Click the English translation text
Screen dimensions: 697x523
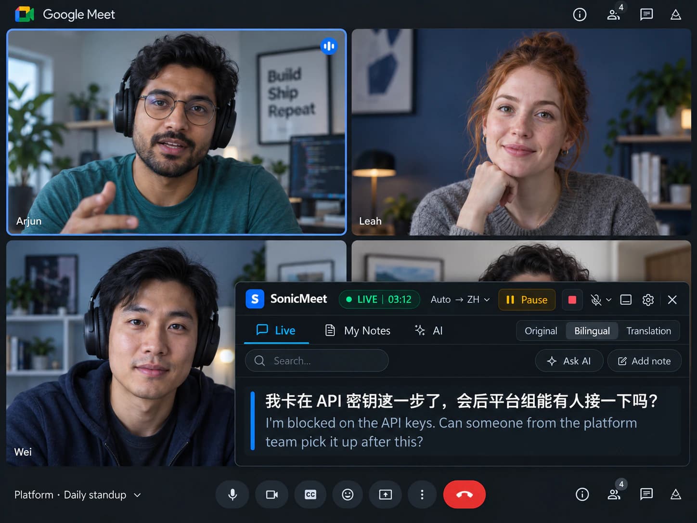pos(451,432)
